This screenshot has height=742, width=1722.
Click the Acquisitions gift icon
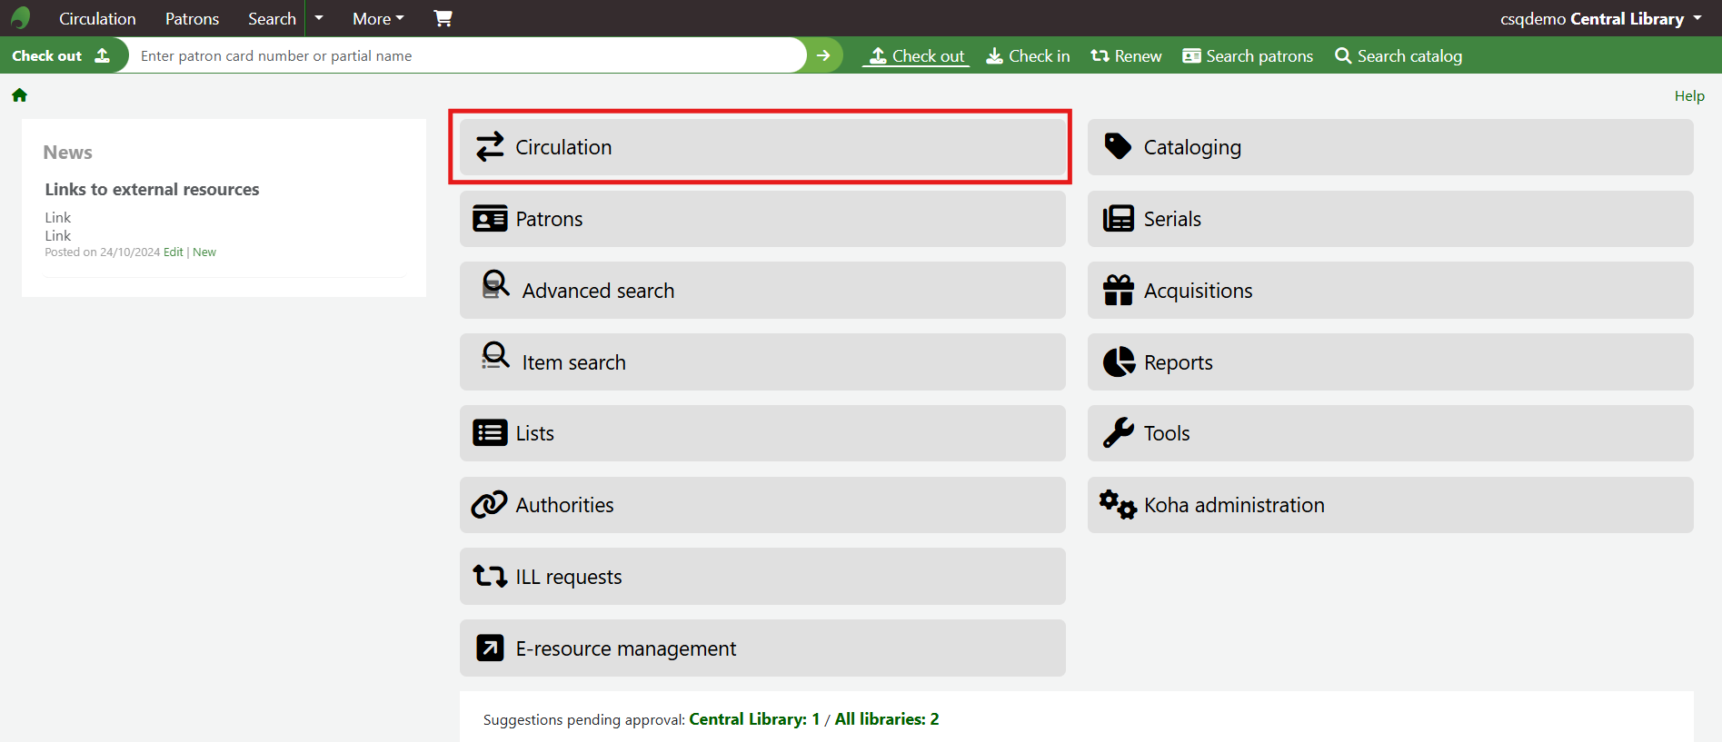click(1119, 291)
